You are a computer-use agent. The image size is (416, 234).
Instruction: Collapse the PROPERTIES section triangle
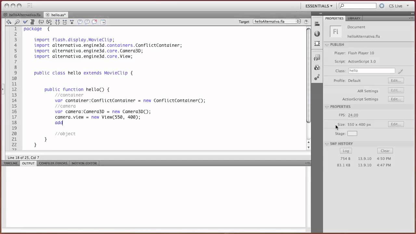tap(327, 107)
